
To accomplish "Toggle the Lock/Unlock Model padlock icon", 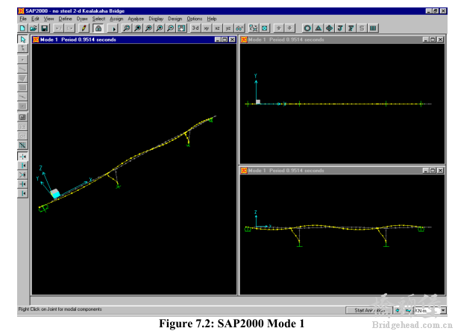I will click(x=98, y=28).
